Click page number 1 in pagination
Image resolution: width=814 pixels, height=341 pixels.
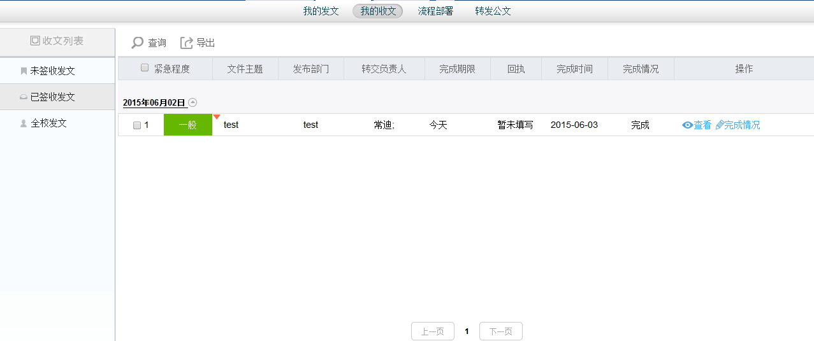(467, 331)
